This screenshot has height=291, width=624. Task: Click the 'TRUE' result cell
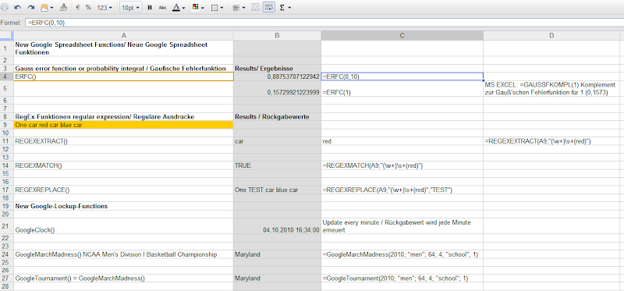277,165
